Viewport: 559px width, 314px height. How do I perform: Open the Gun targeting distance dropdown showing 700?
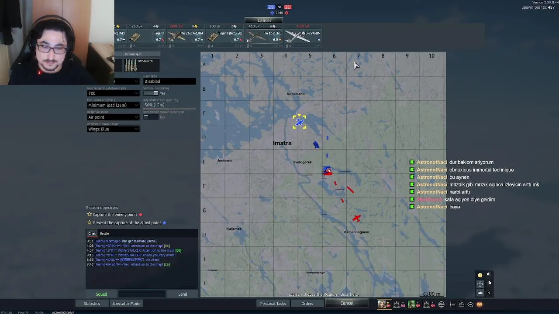click(x=113, y=93)
